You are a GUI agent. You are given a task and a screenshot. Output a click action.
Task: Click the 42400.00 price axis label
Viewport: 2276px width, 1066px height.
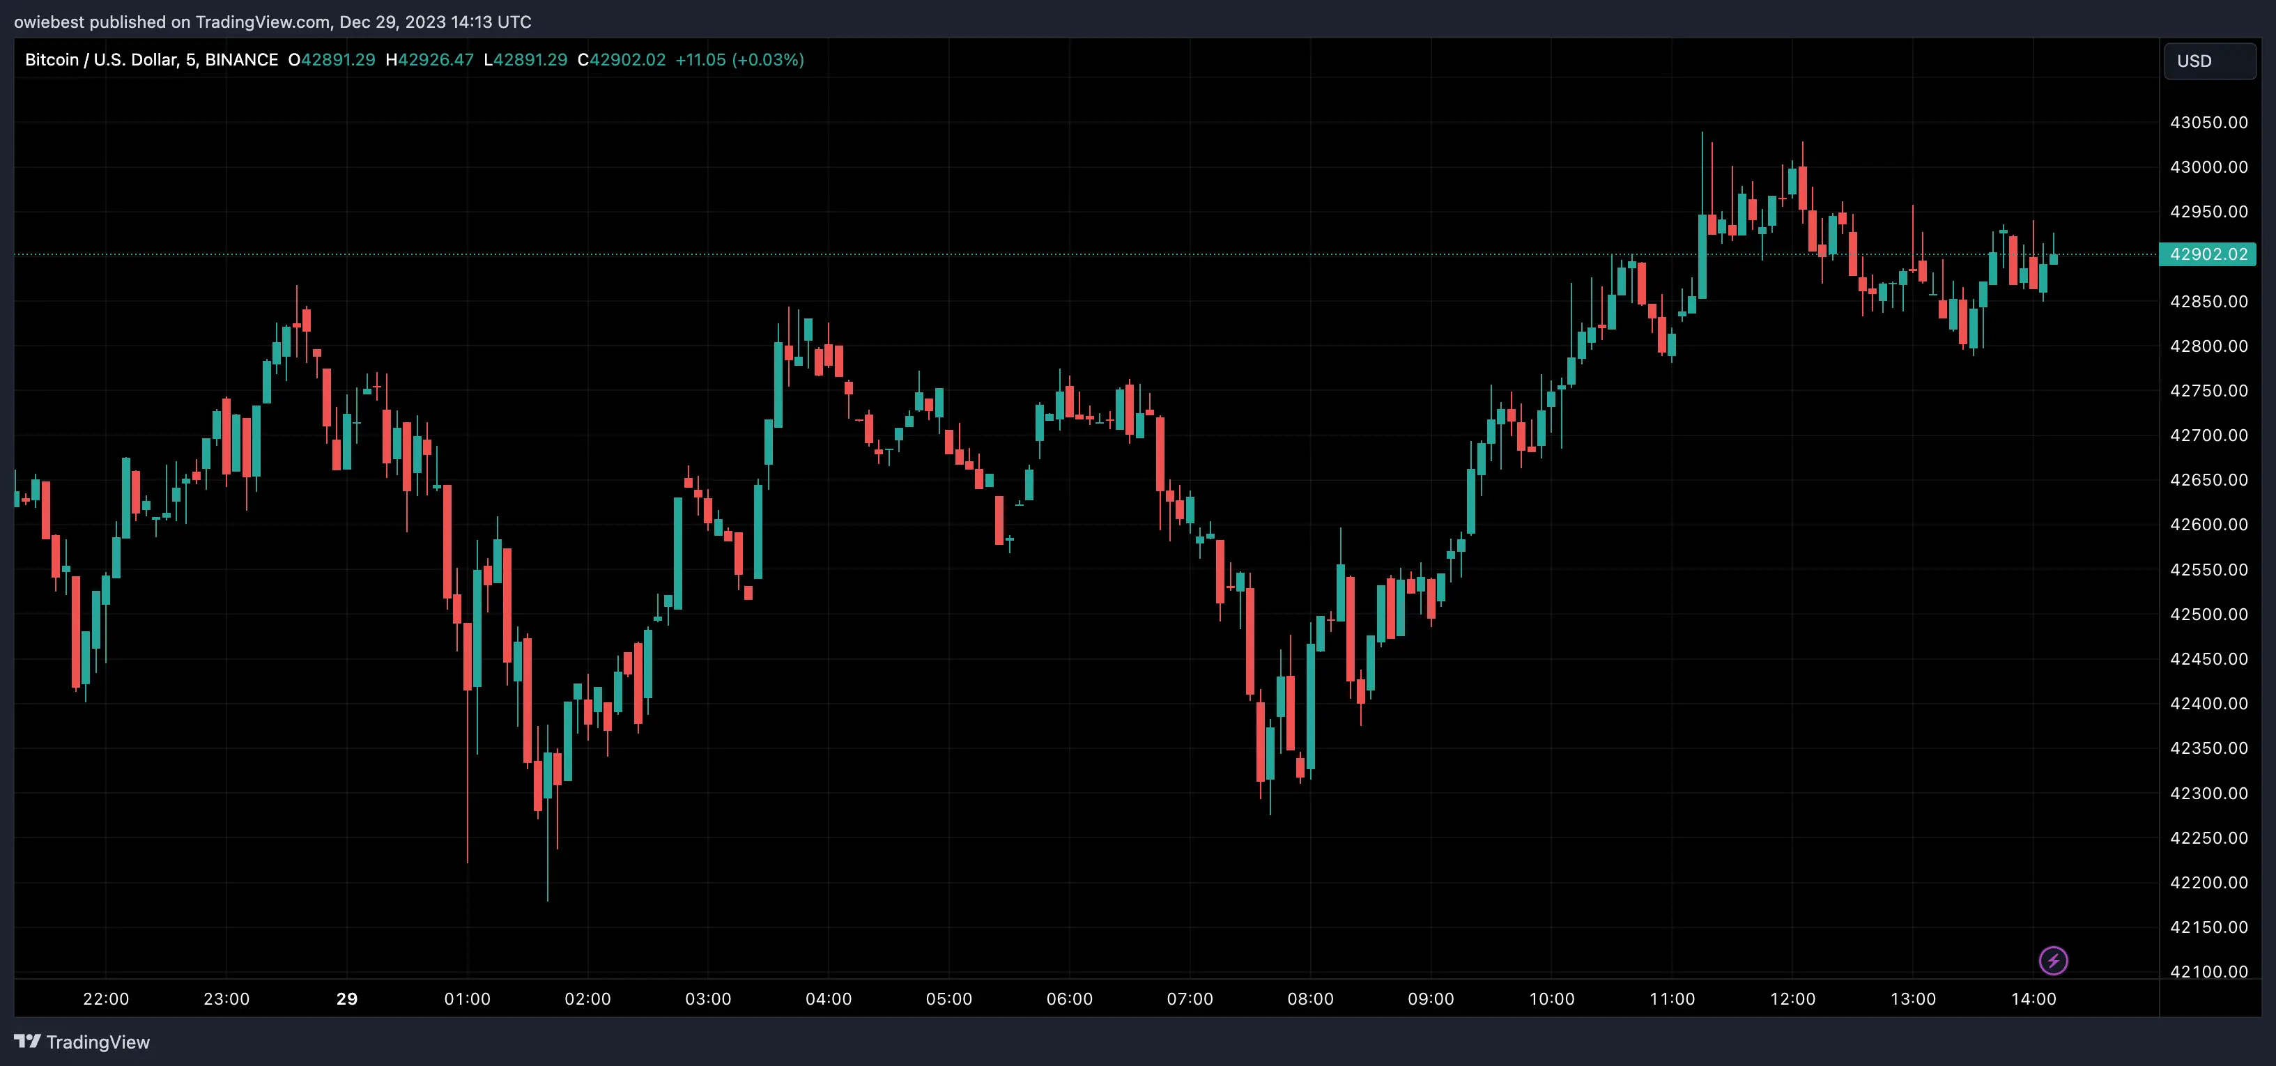click(2209, 704)
